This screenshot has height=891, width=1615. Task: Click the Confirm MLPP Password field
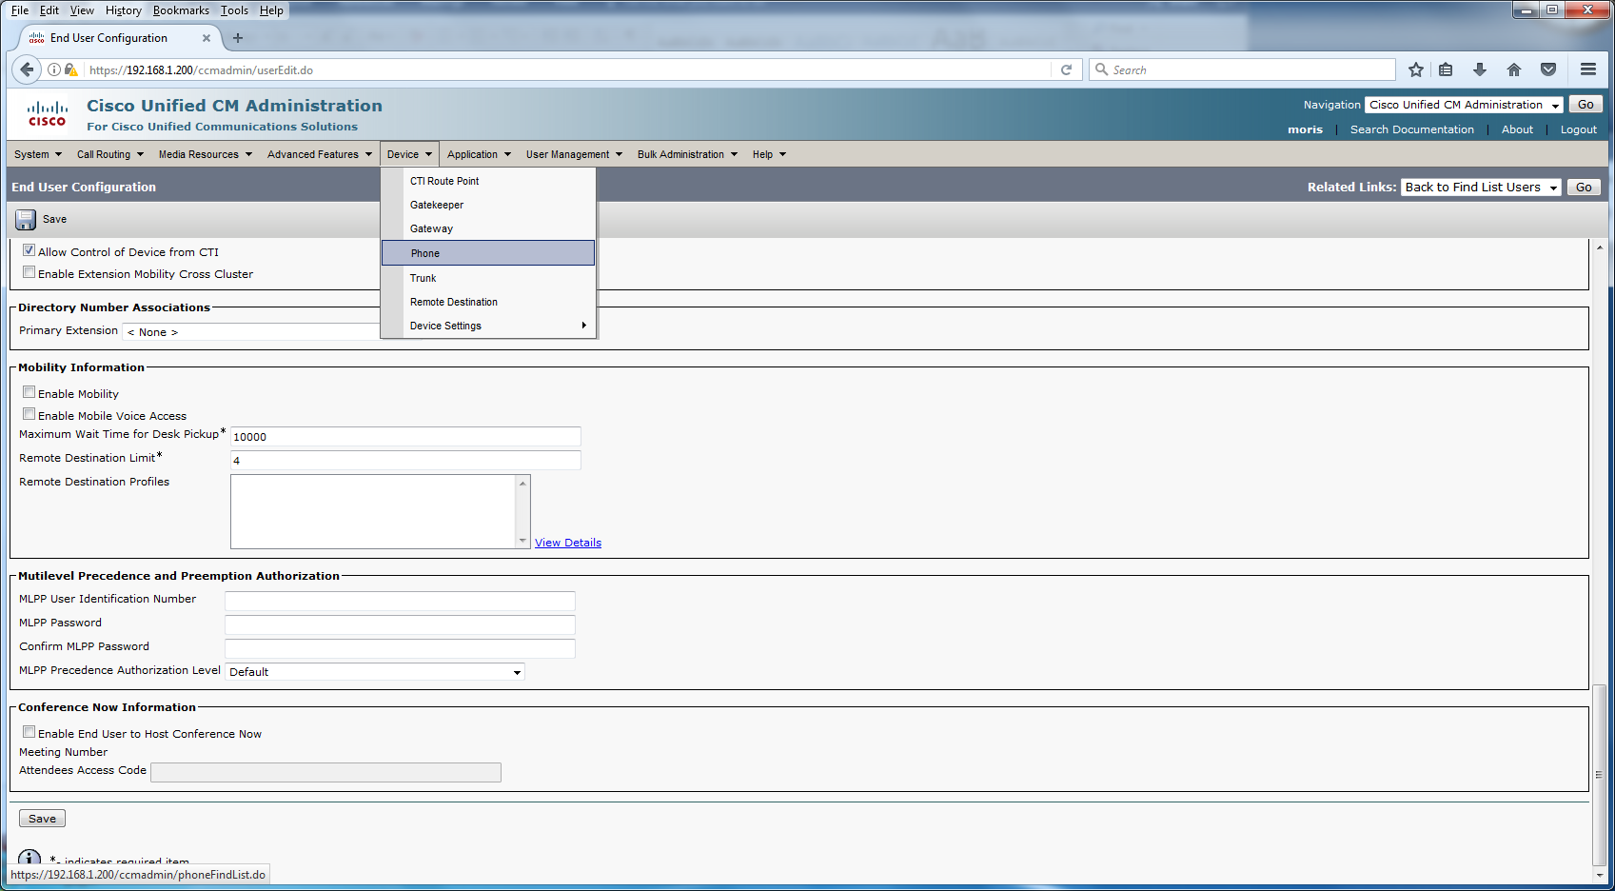point(400,648)
